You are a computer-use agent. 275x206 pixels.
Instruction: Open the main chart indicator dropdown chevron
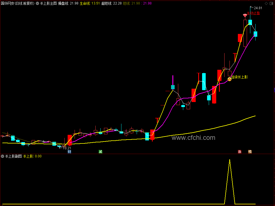pos(37,3)
